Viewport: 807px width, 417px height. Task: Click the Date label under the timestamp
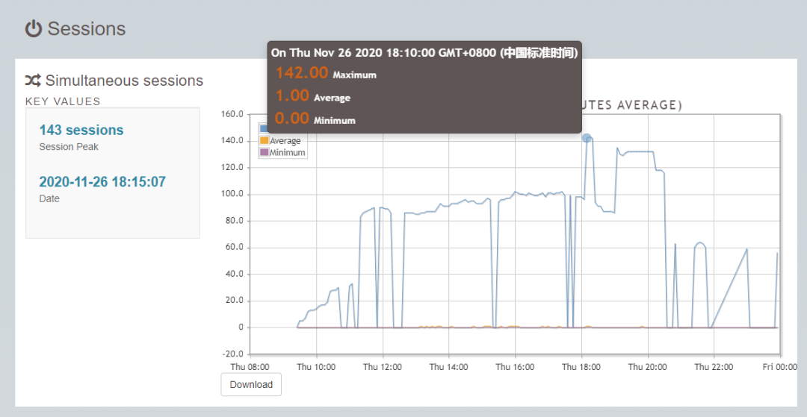pyautogui.click(x=49, y=198)
